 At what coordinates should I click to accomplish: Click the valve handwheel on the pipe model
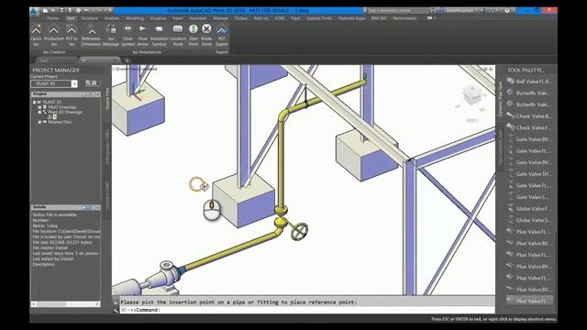pyautogui.click(x=300, y=231)
